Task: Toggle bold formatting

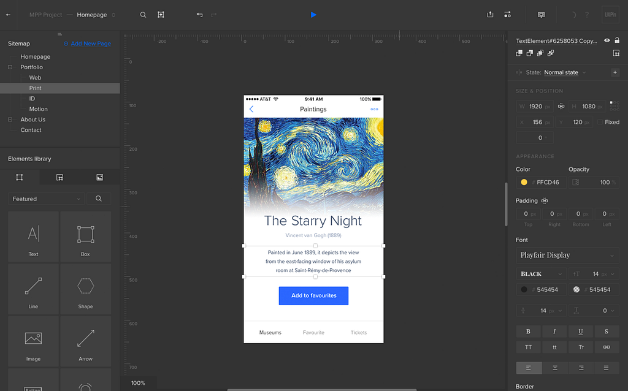Action: [x=528, y=332]
